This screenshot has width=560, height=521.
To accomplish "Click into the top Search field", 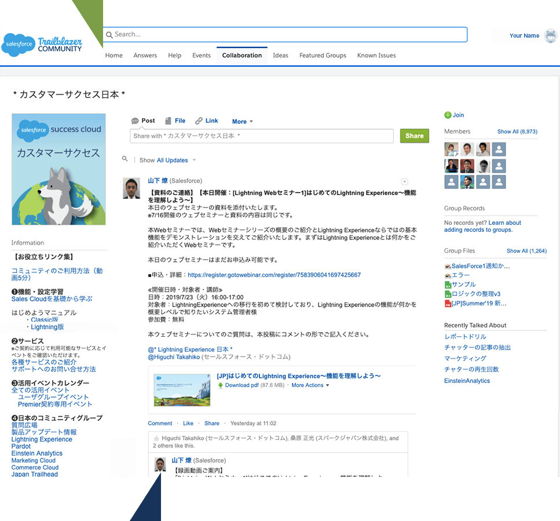I will coord(285,35).
